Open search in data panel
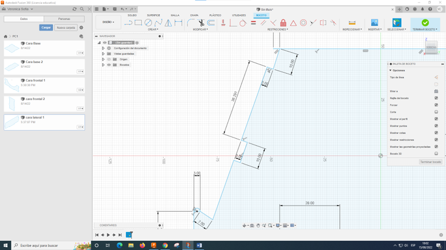The width and height of the screenshot is (446, 250). (82, 9)
